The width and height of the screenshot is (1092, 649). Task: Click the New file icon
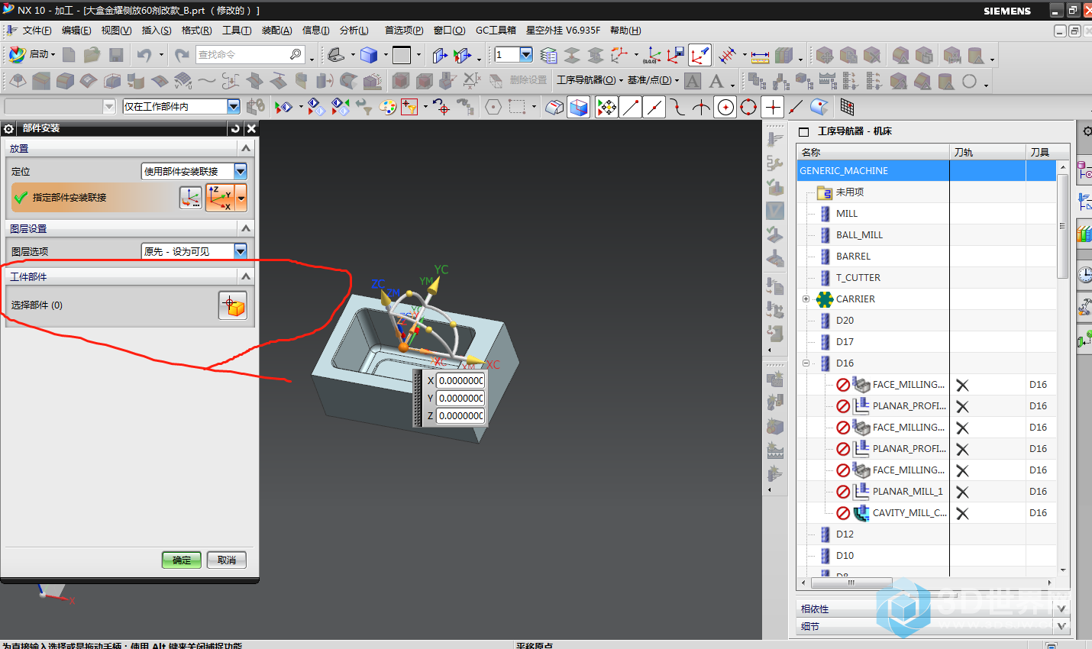[x=69, y=55]
